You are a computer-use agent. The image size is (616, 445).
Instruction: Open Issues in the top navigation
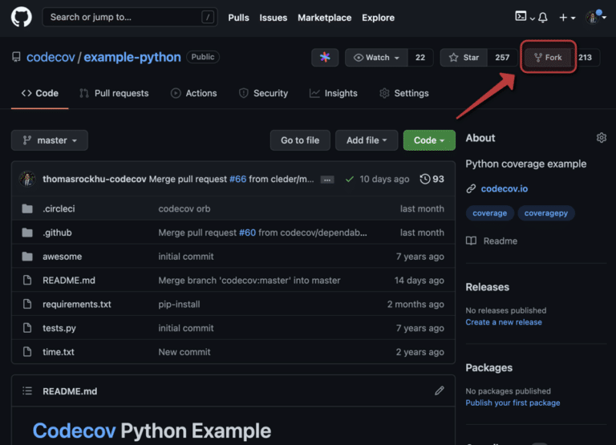[x=273, y=18]
